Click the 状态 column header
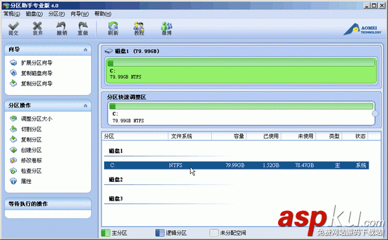Viewport: 388px width, 240px height. click(x=355, y=136)
